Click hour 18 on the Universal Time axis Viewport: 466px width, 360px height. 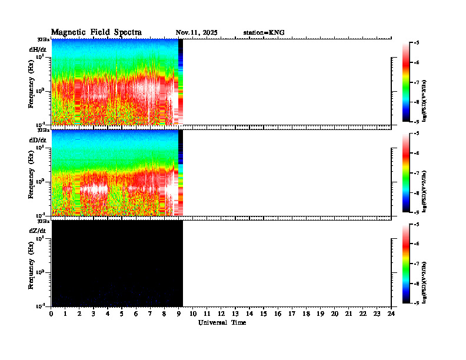coord(306,314)
